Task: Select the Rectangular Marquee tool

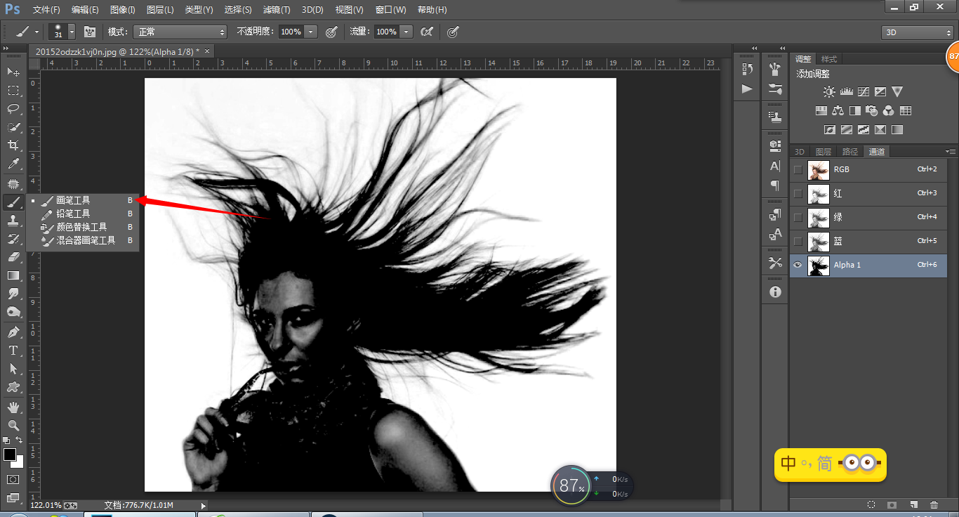Action: click(x=13, y=91)
